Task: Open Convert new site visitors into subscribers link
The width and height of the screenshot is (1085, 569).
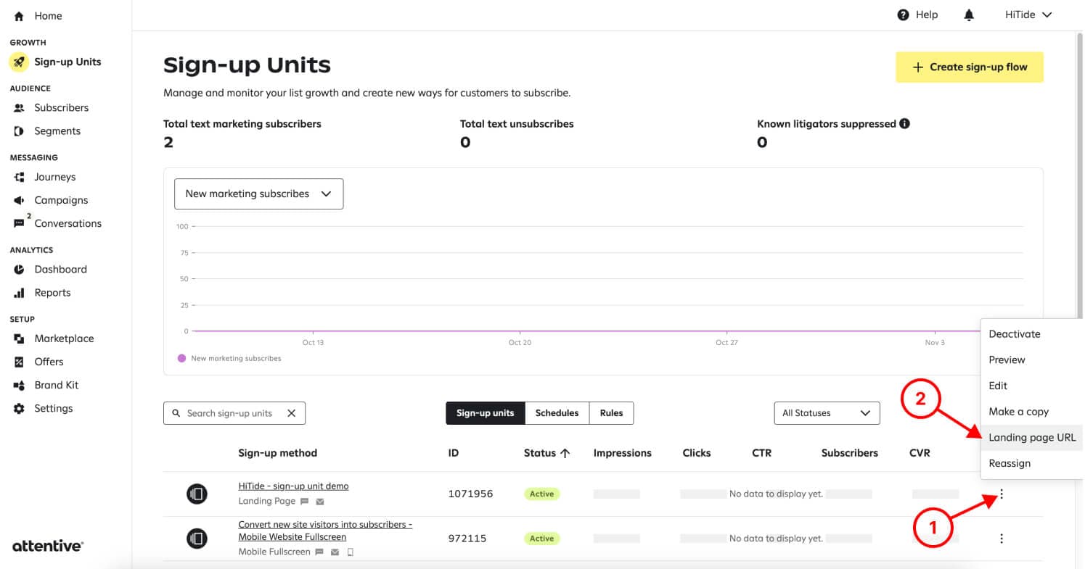Action: click(325, 531)
